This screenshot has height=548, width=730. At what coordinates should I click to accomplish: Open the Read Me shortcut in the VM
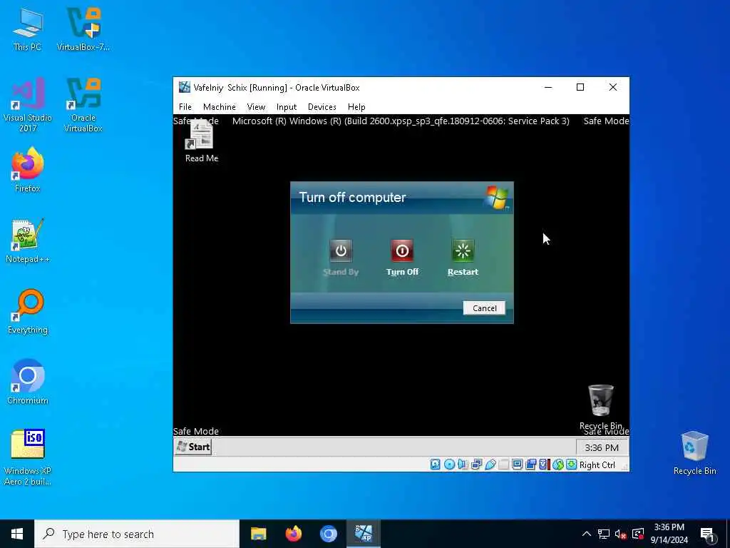tap(202, 142)
